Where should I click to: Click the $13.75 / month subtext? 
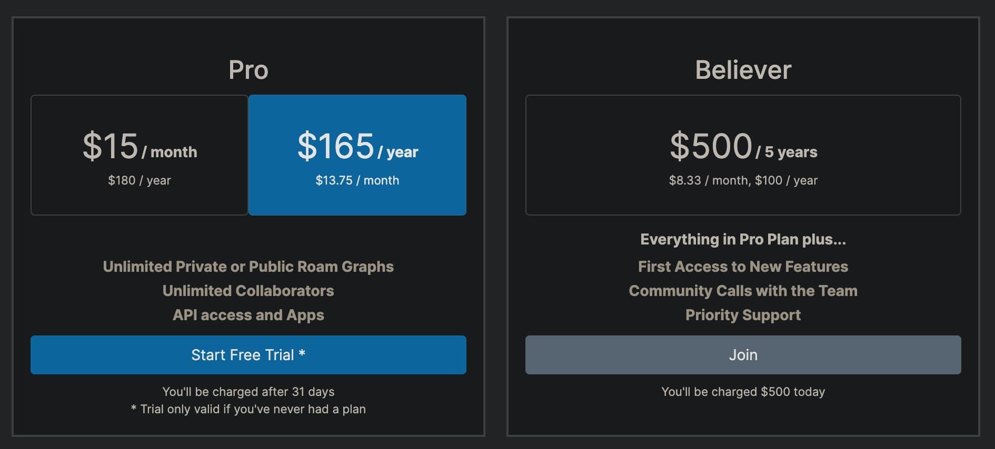point(357,180)
